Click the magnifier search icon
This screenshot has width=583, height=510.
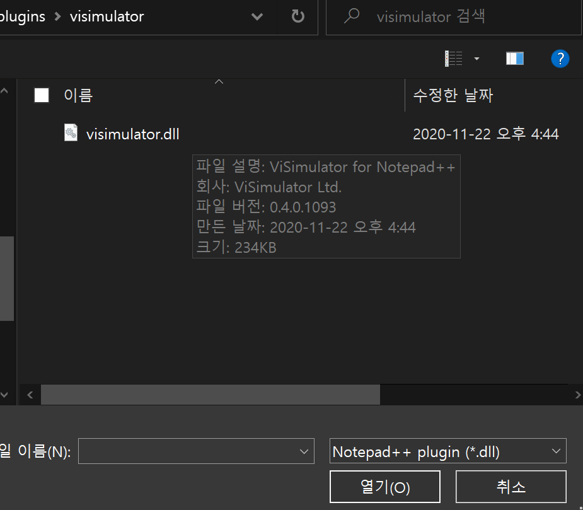click(x=351, y=16)
